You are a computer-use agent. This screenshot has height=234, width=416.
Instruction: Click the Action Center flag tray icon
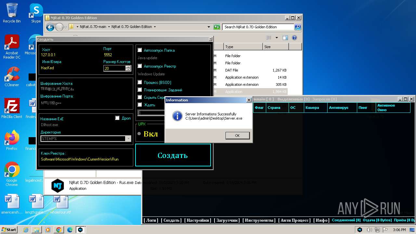385,230
